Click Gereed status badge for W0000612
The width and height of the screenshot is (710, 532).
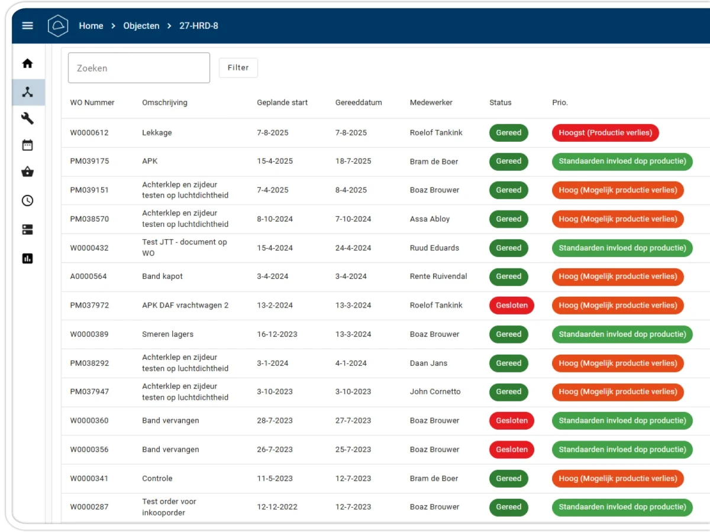point(509,132)
